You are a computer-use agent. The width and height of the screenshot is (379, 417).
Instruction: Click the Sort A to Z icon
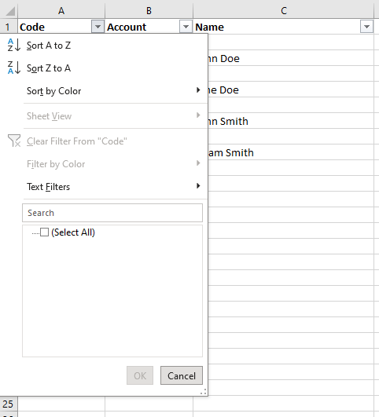tap(14, 45)
